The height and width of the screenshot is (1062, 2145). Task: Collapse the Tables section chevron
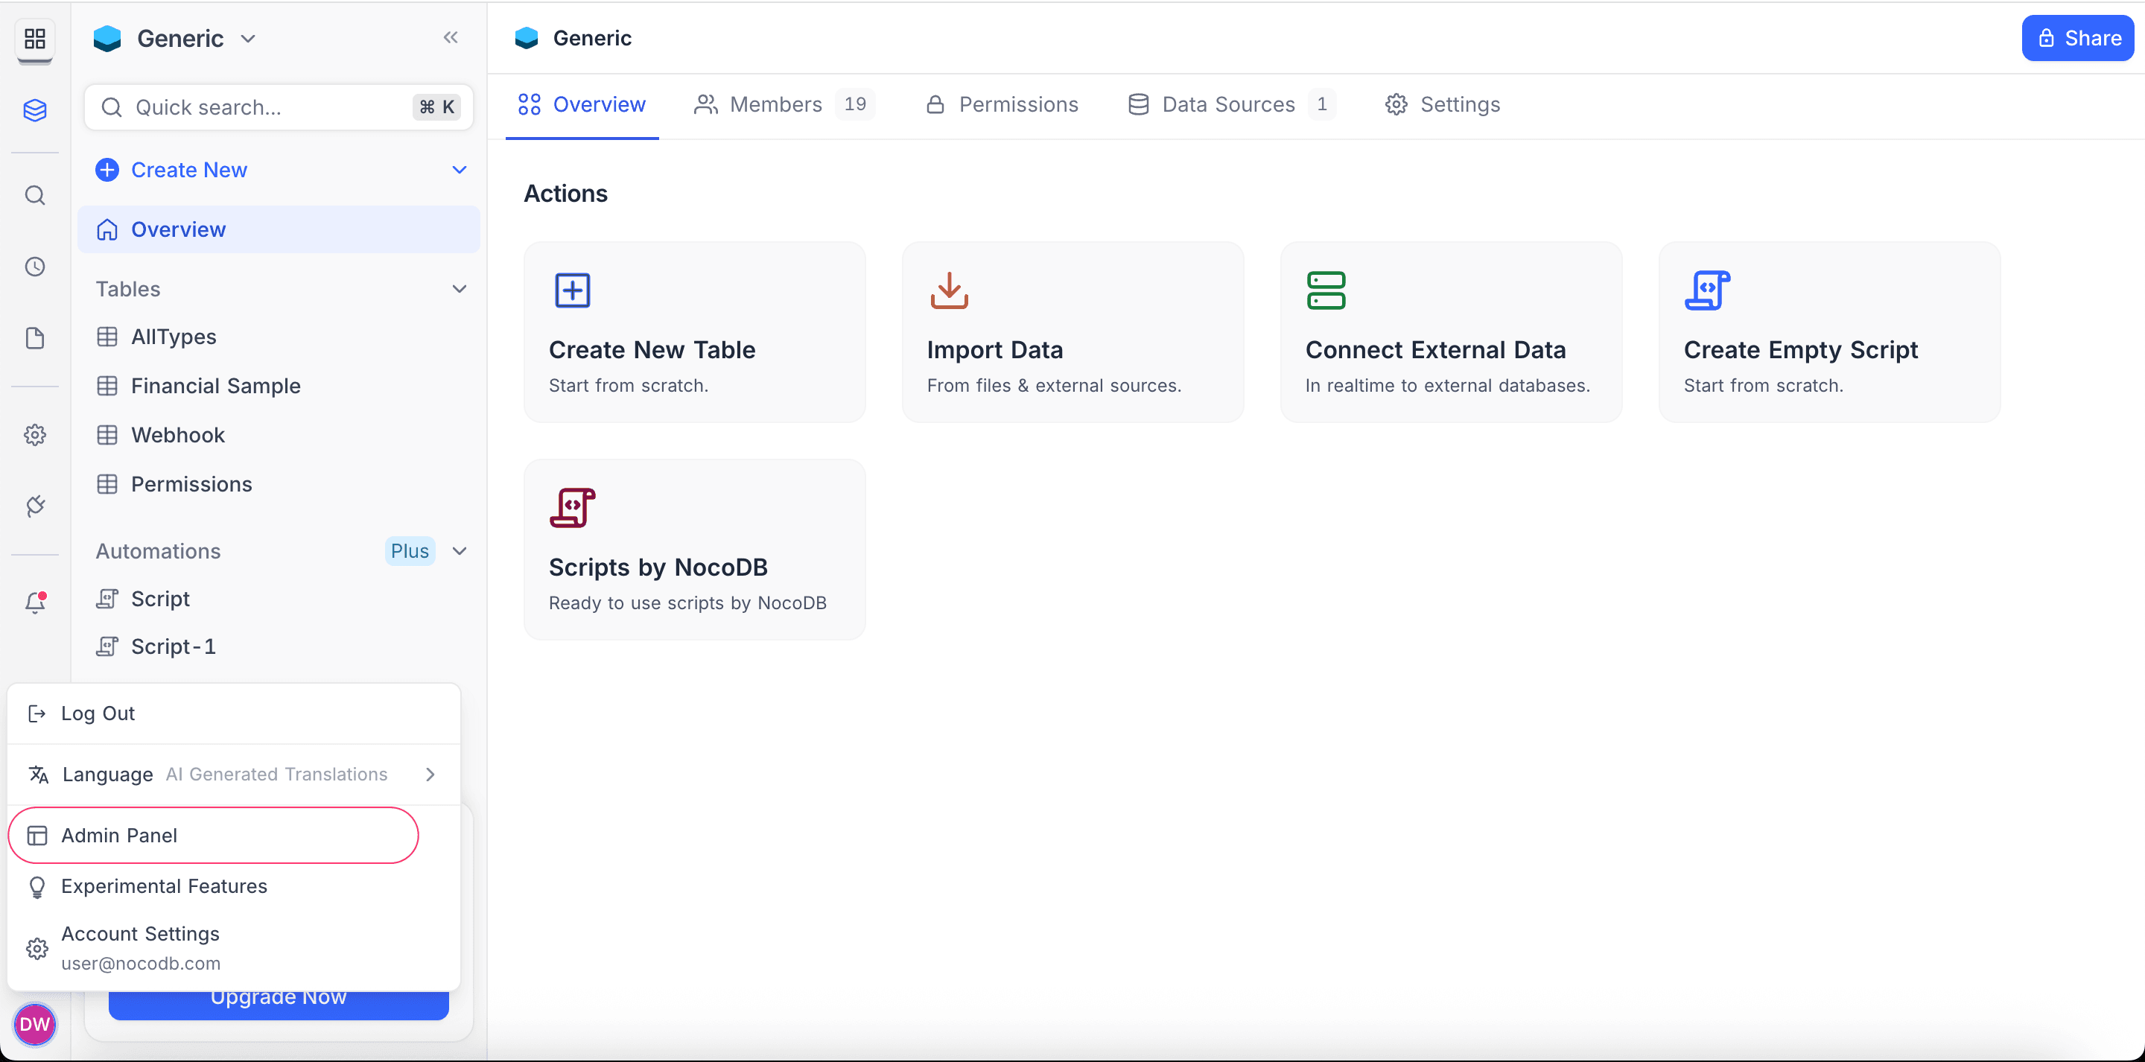tap(459, 289)
